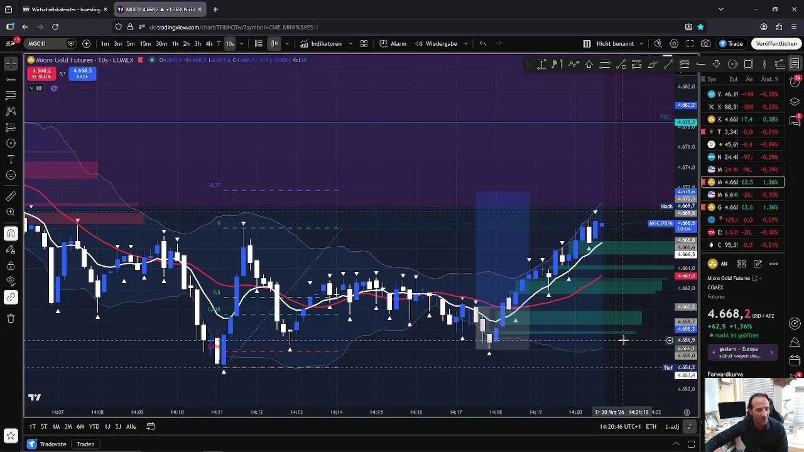Viewport: 804px width, 452px height.
Task: Select the 1M date range
Action: (56, 426)
